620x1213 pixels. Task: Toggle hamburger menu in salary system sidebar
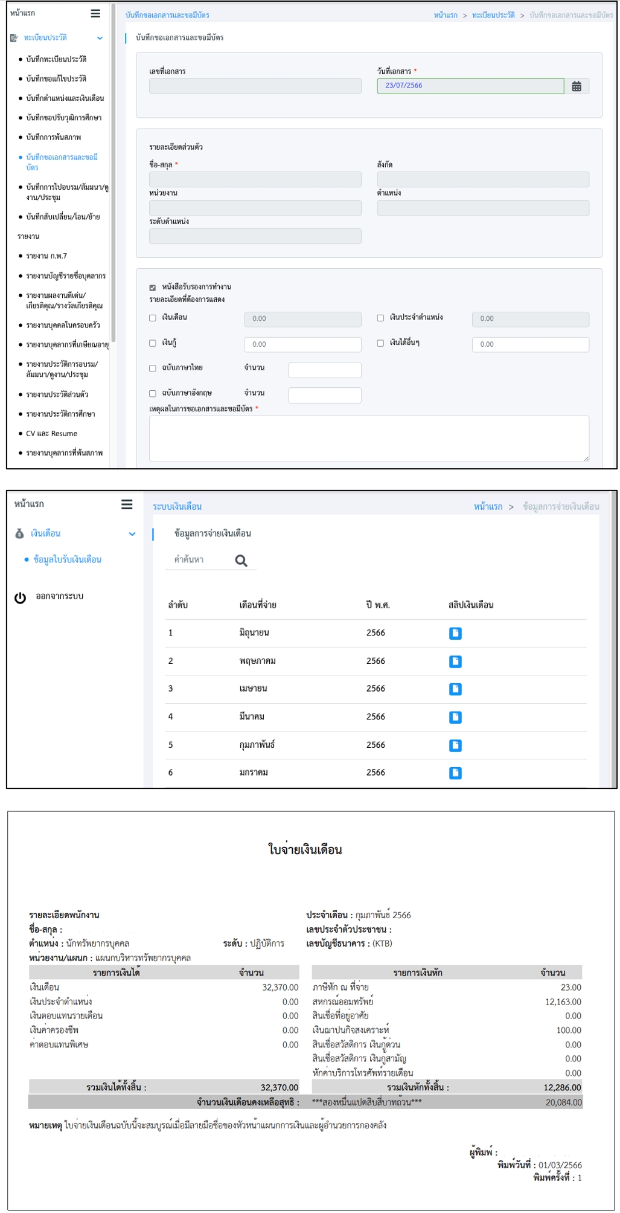[127, 504]
